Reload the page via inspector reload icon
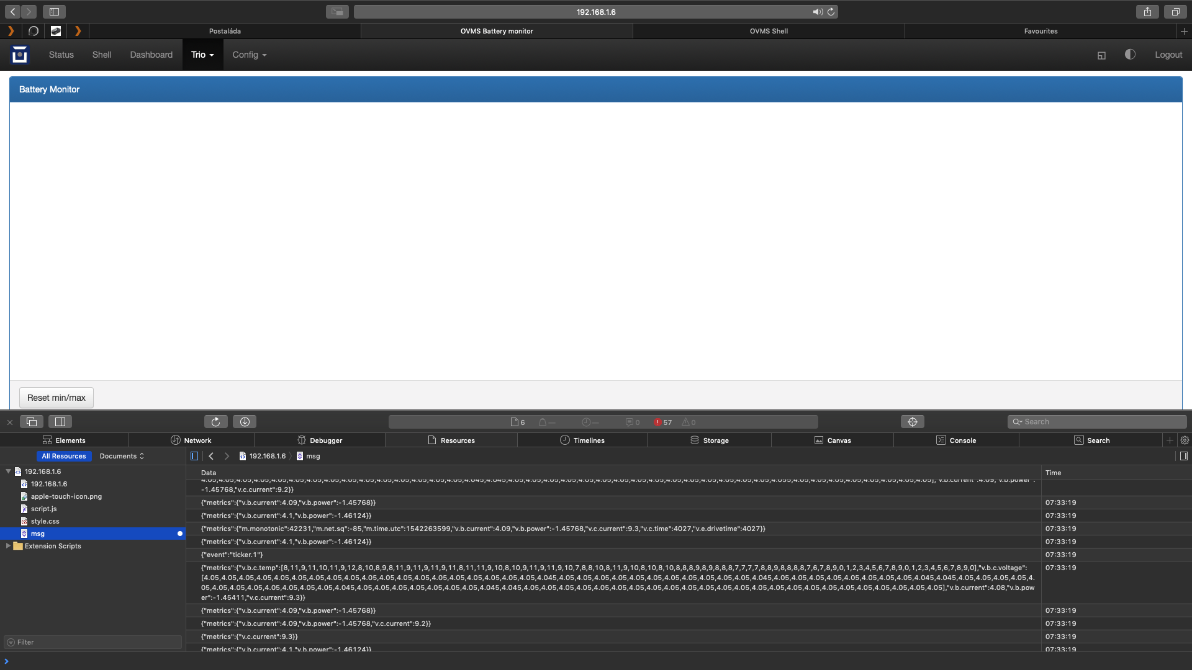The width and height of the screenshot is (1192, 670). pos(215,422)
